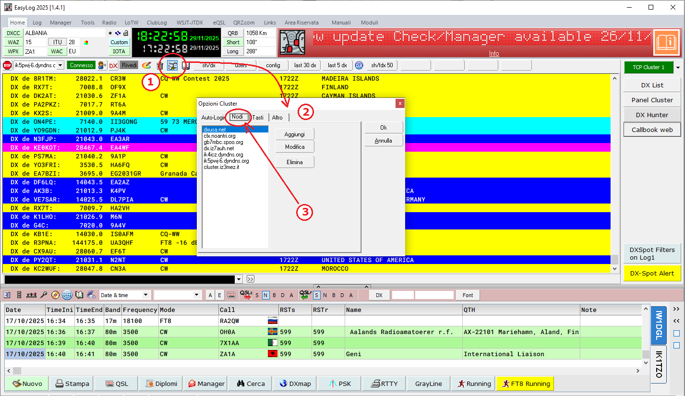The height and width of the screenshot is (396, 685).
Task: Open the Log menu tab
Action: tap(37, 23)
